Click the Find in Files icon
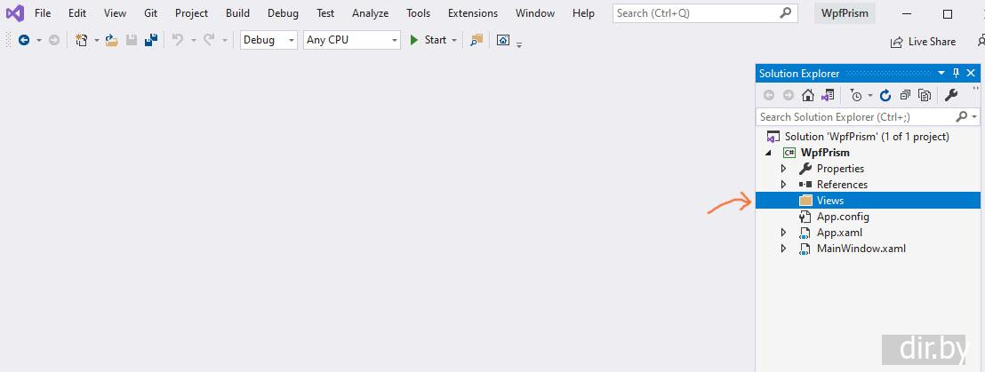Image resolution: width=985 pixels, height=372 pixels. tap(476, 40)
